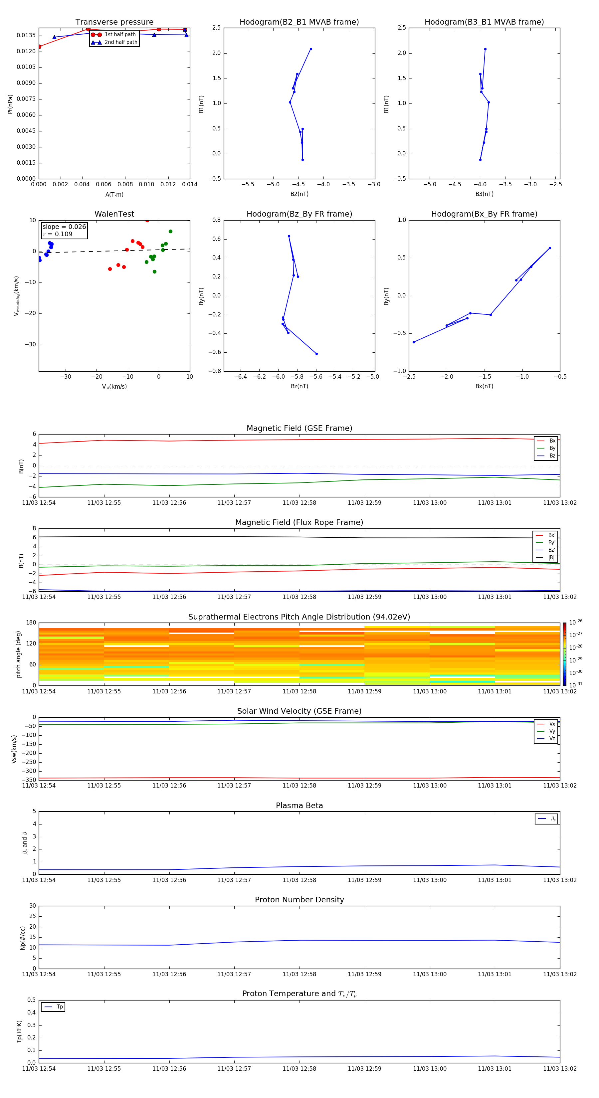599x1098 pixels.
Task: Click the Tp legend entry
Action: click(53, 1007)
